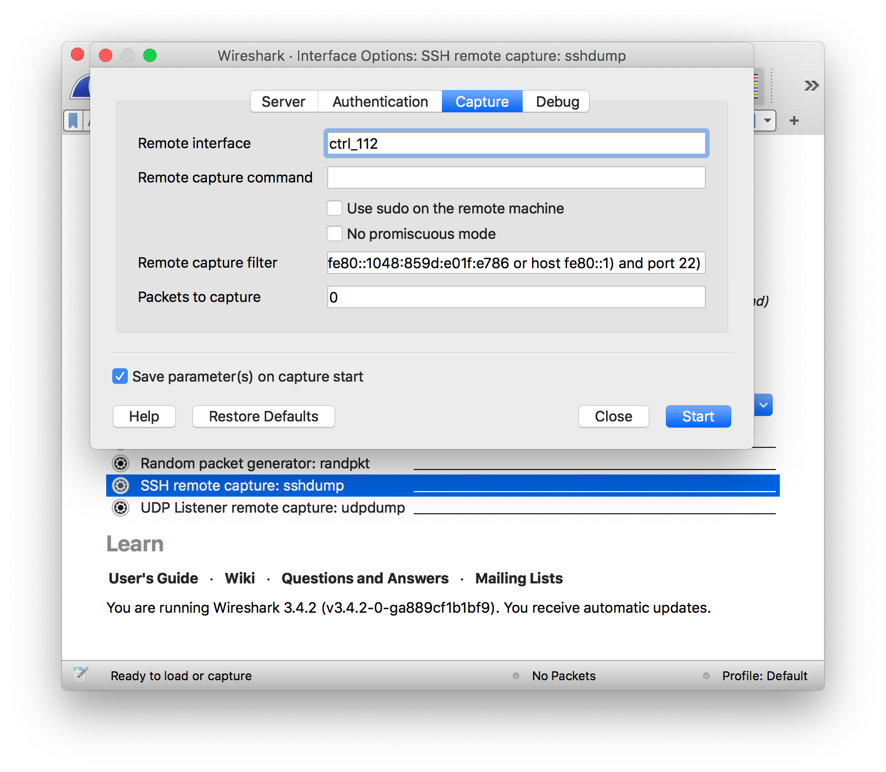This screenshot has width=886, height=772.
Task: Open the display filter history dropdown arrow
Action: click(x=767, y=121)
